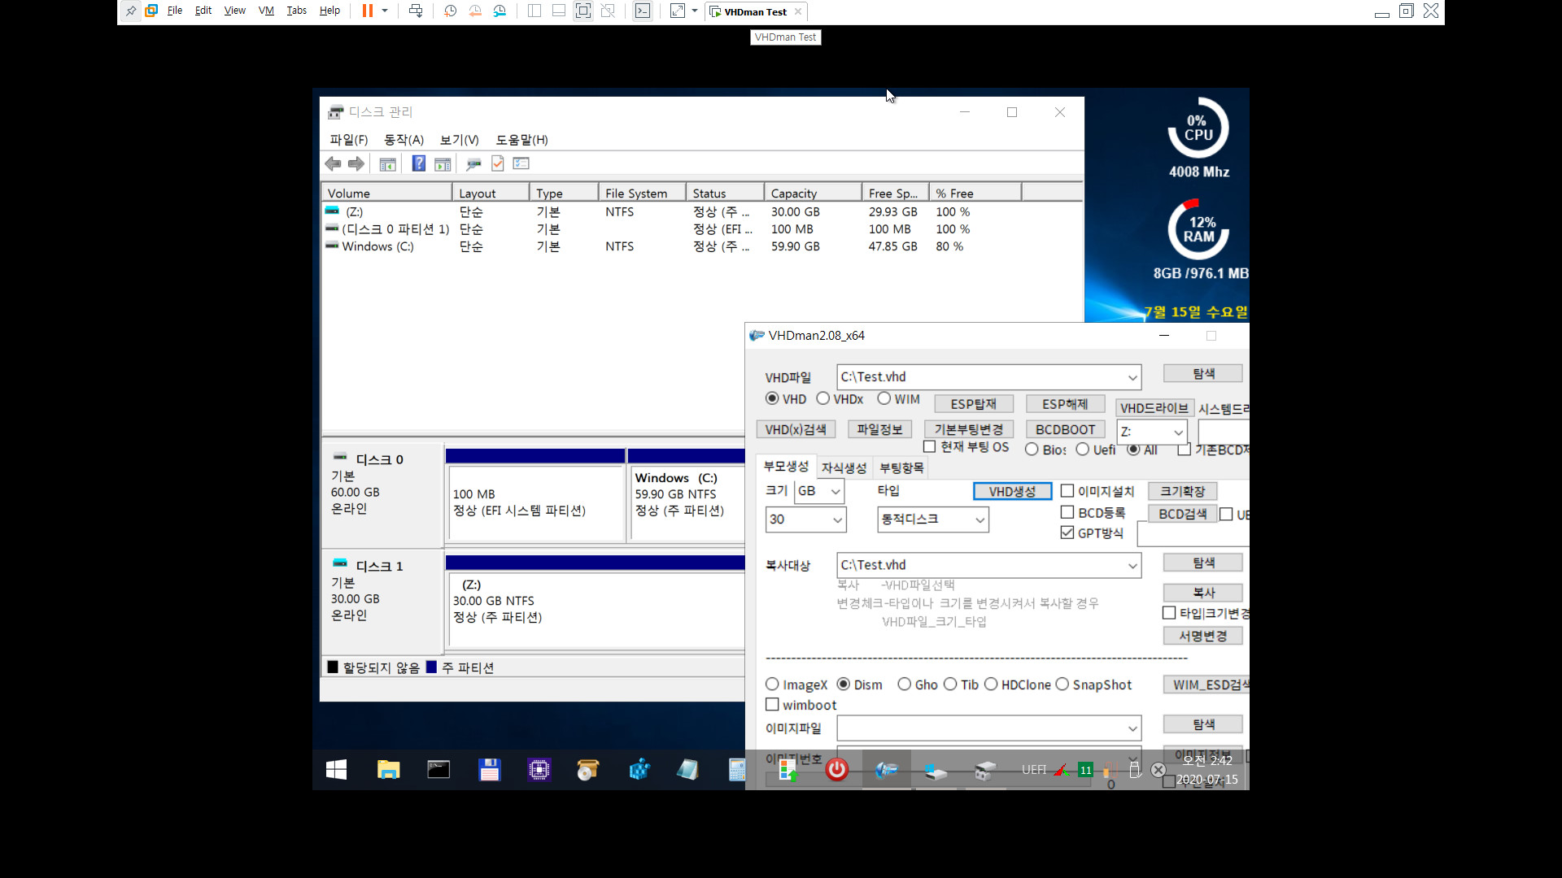Check the 현재 부팅 OS checkbox
The height and width of the screenshot is (878, 1562).
click(930, 446)
